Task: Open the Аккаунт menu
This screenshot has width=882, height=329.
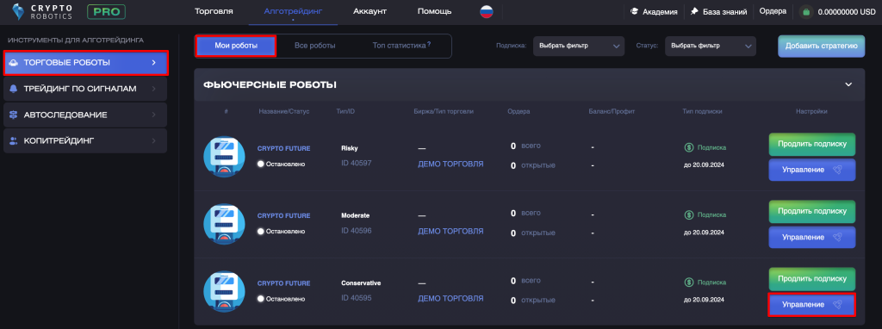Action: pos(370,11)
